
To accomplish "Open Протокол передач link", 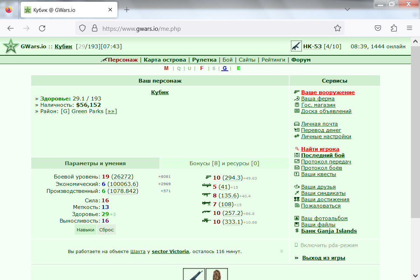I will [x=326, y=162].
